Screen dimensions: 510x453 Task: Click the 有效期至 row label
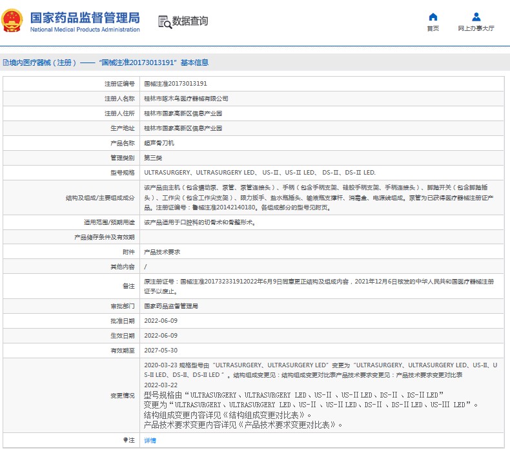tap(122, 351)
